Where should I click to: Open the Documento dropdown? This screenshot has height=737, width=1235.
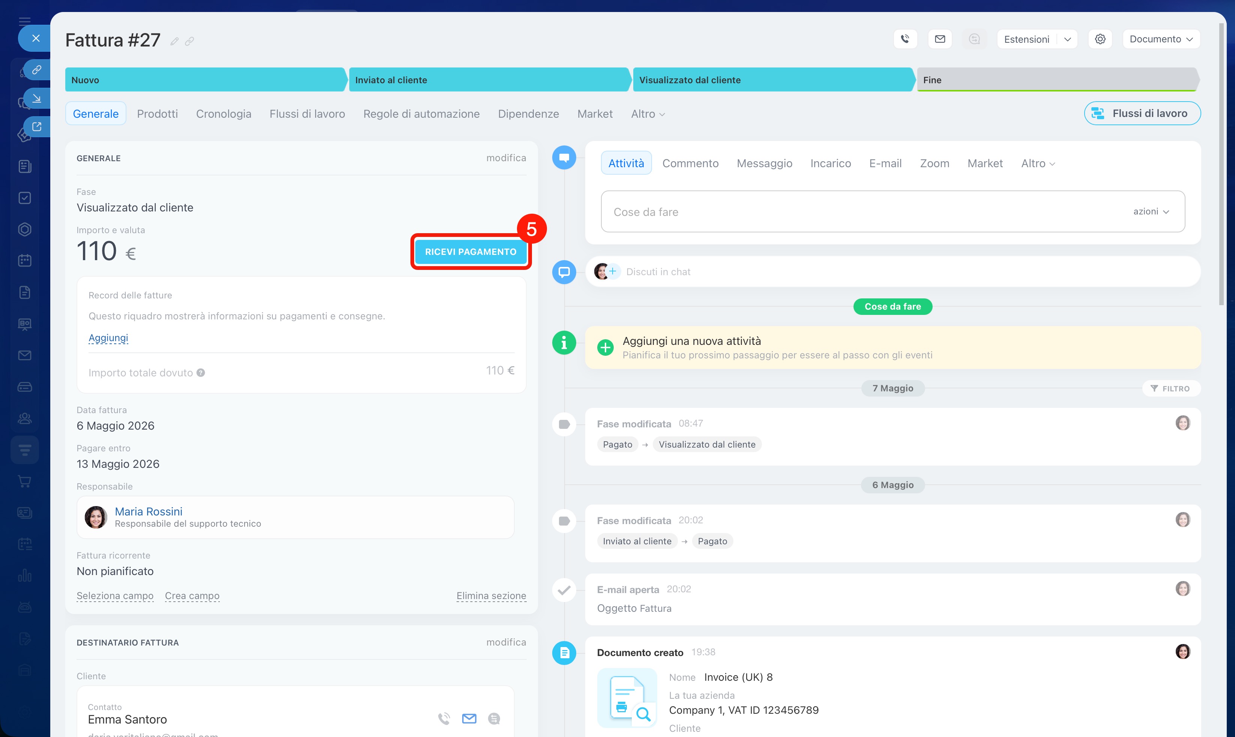coord(1161,39)
